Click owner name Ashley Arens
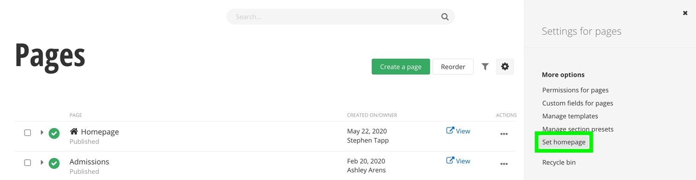Viewport: 696px width, 180px height. [x=367, y=170]
